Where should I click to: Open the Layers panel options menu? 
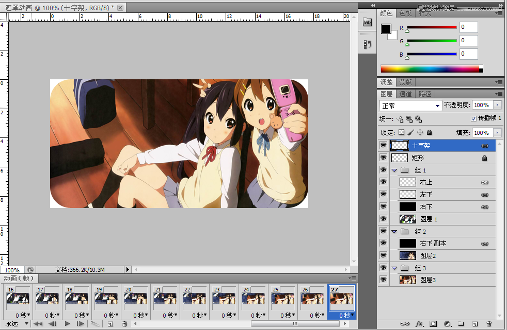pyautogui.click(x=499, y=94)
